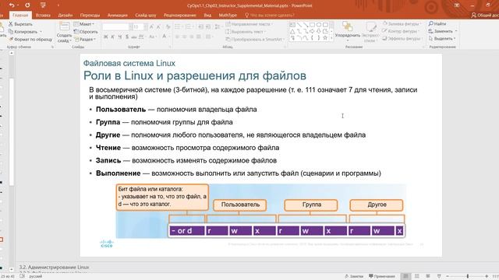Open Контур фигуры outline dropdown

pos(400,31)
